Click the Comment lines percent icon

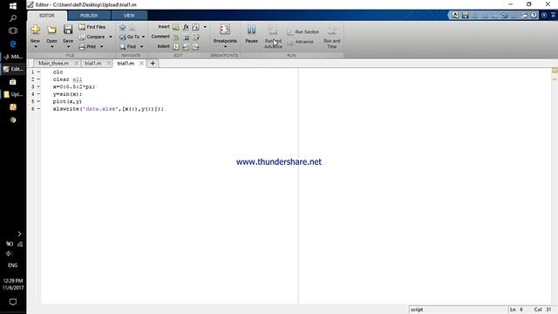click(176, 37)
